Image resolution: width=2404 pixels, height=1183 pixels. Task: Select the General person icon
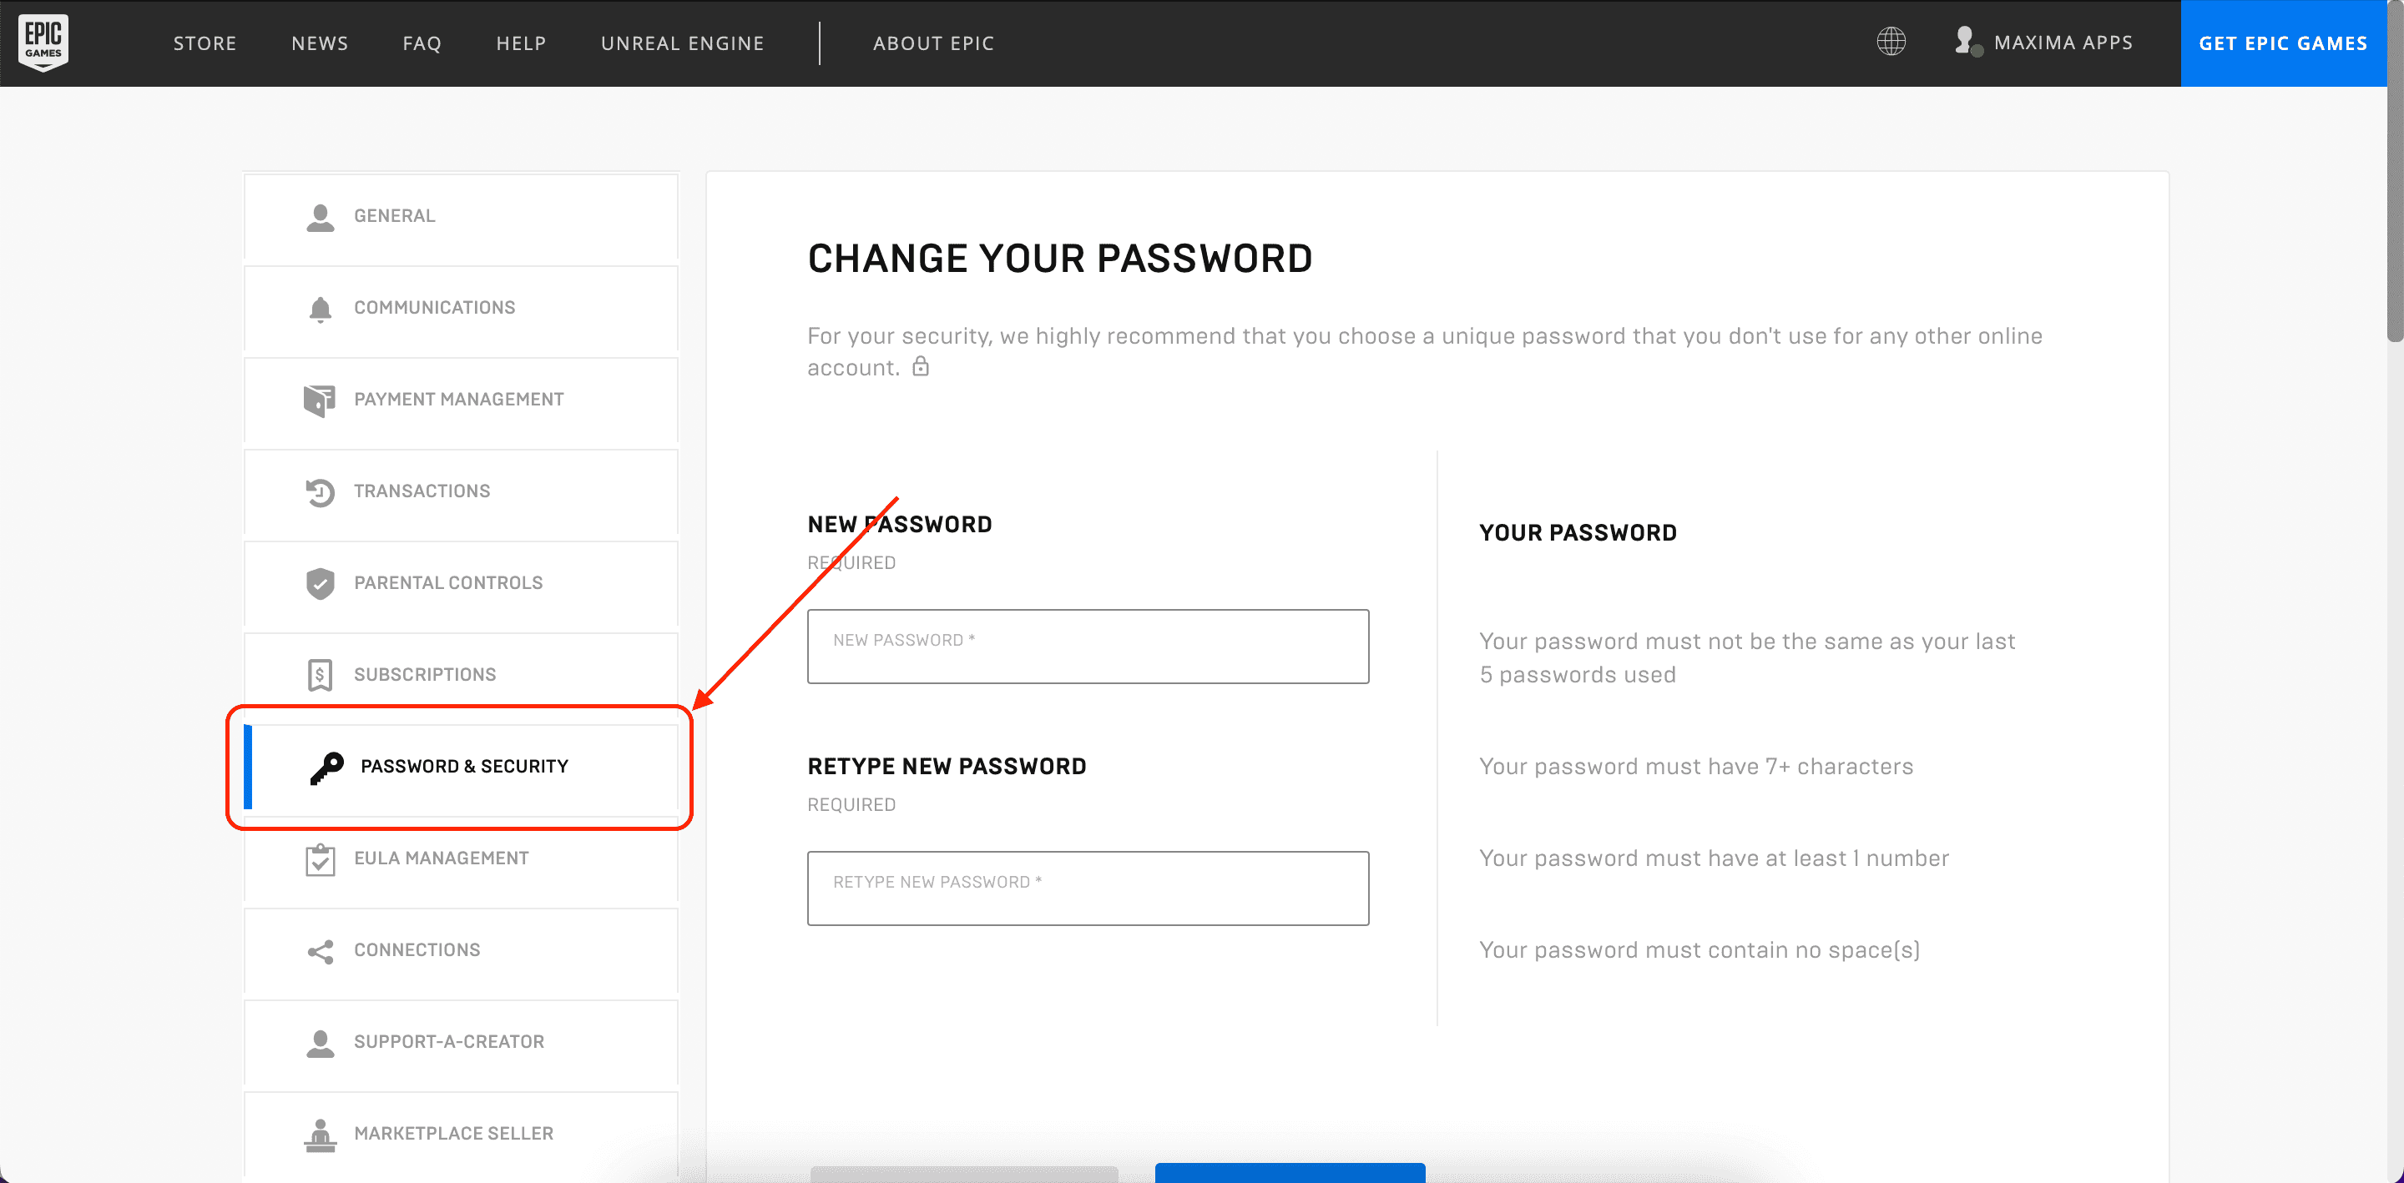click(320, 218)
